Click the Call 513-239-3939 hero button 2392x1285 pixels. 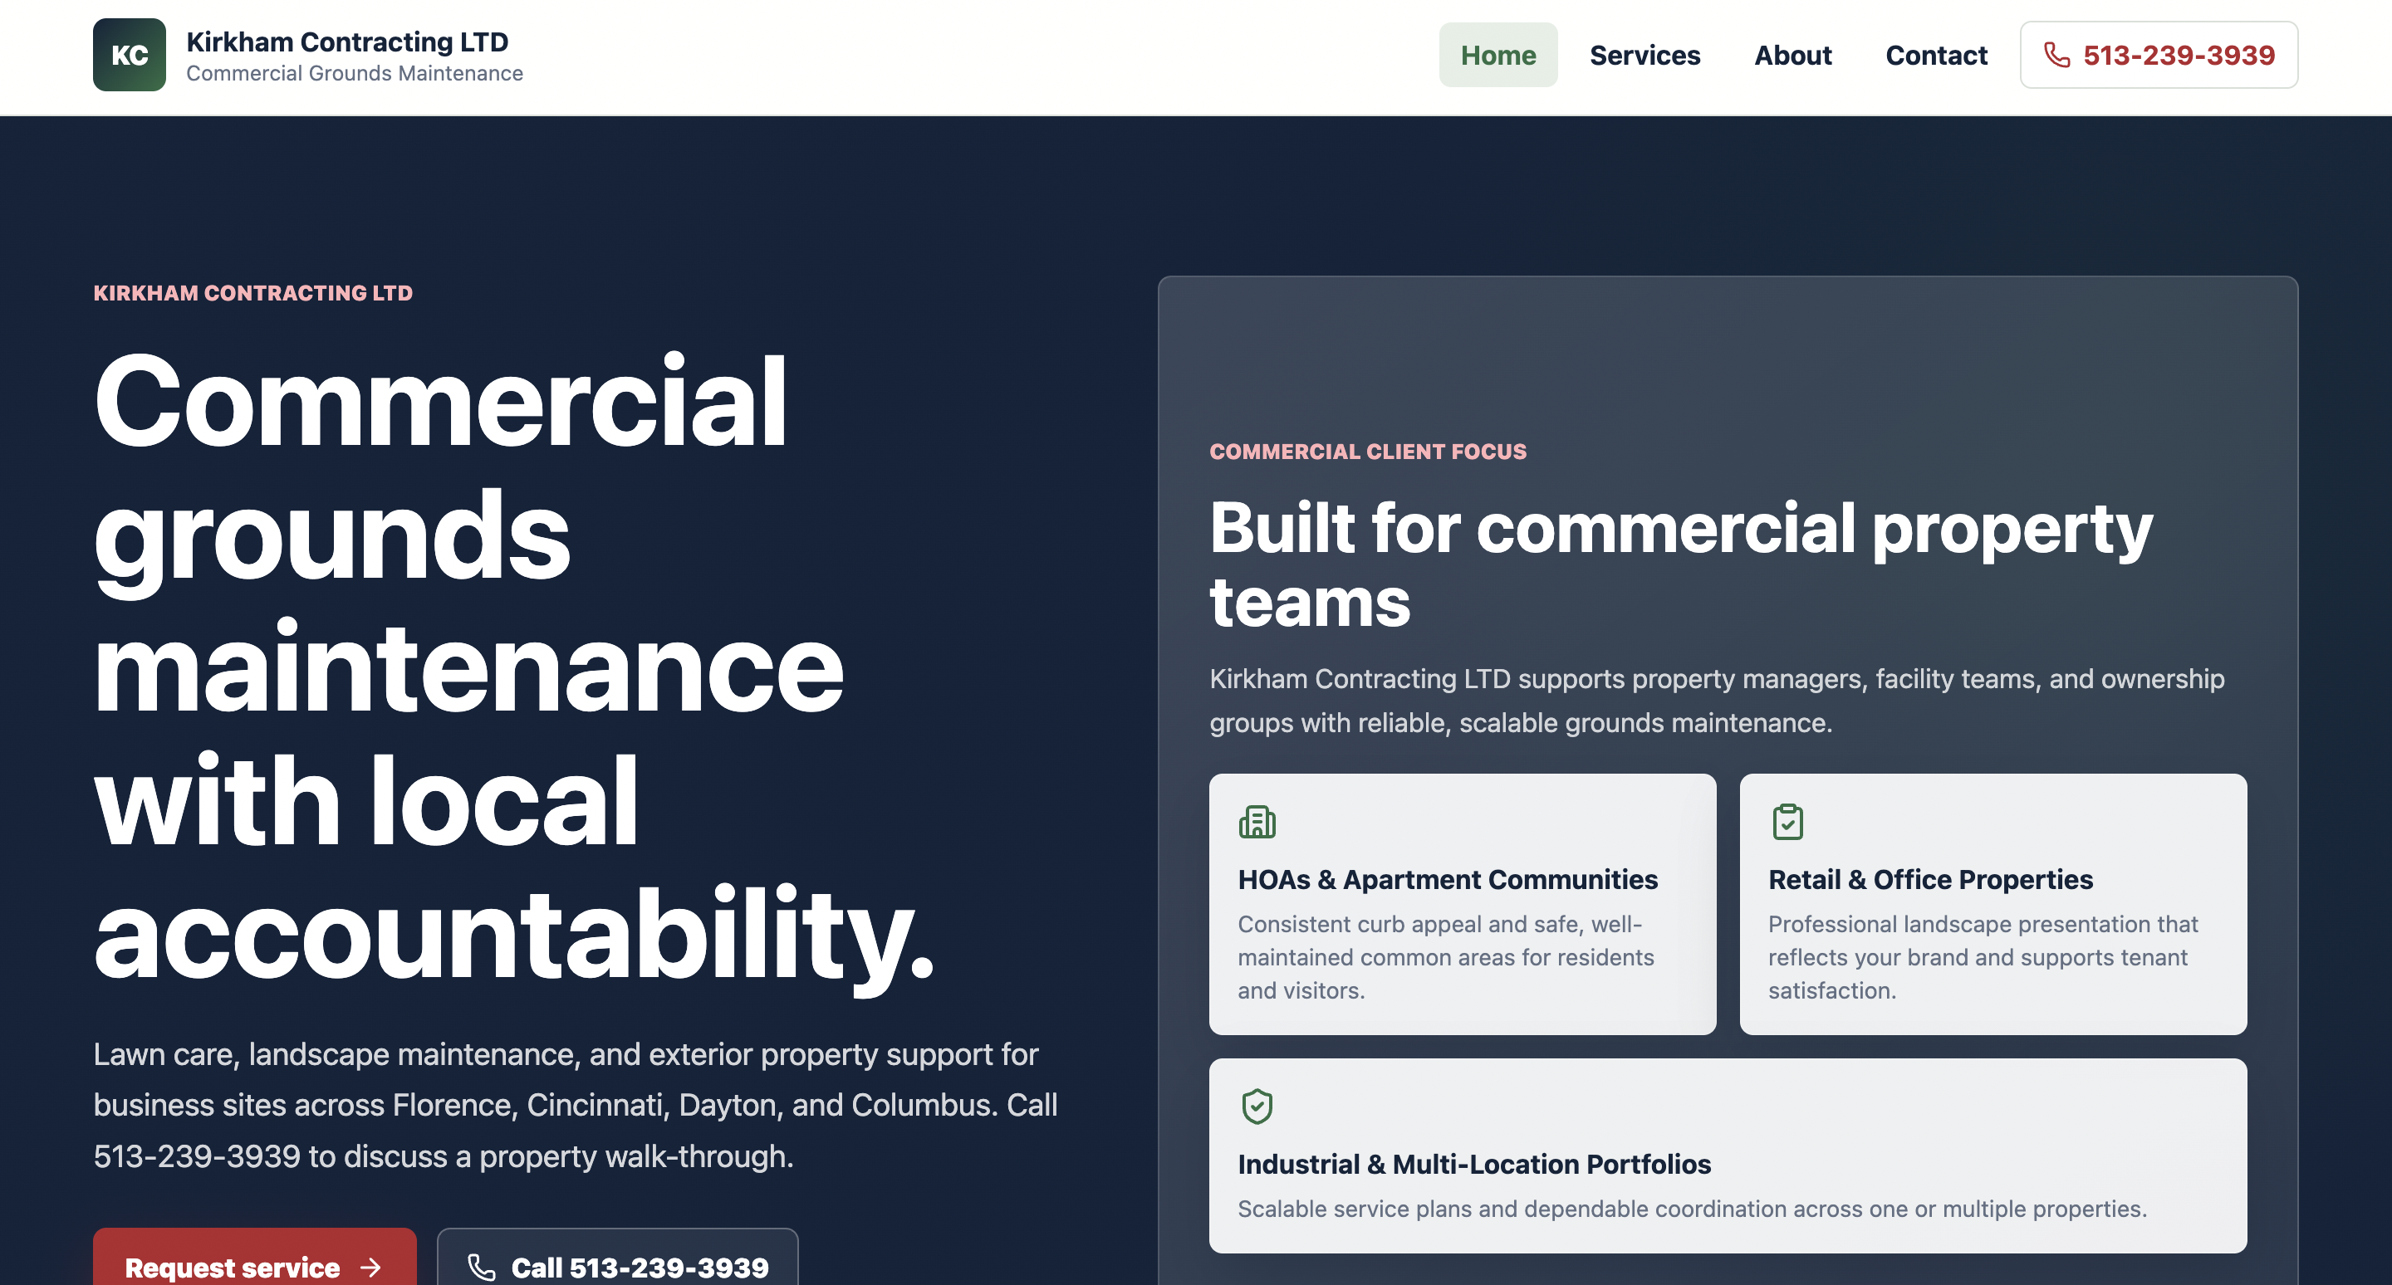[x=617, y=1257]
